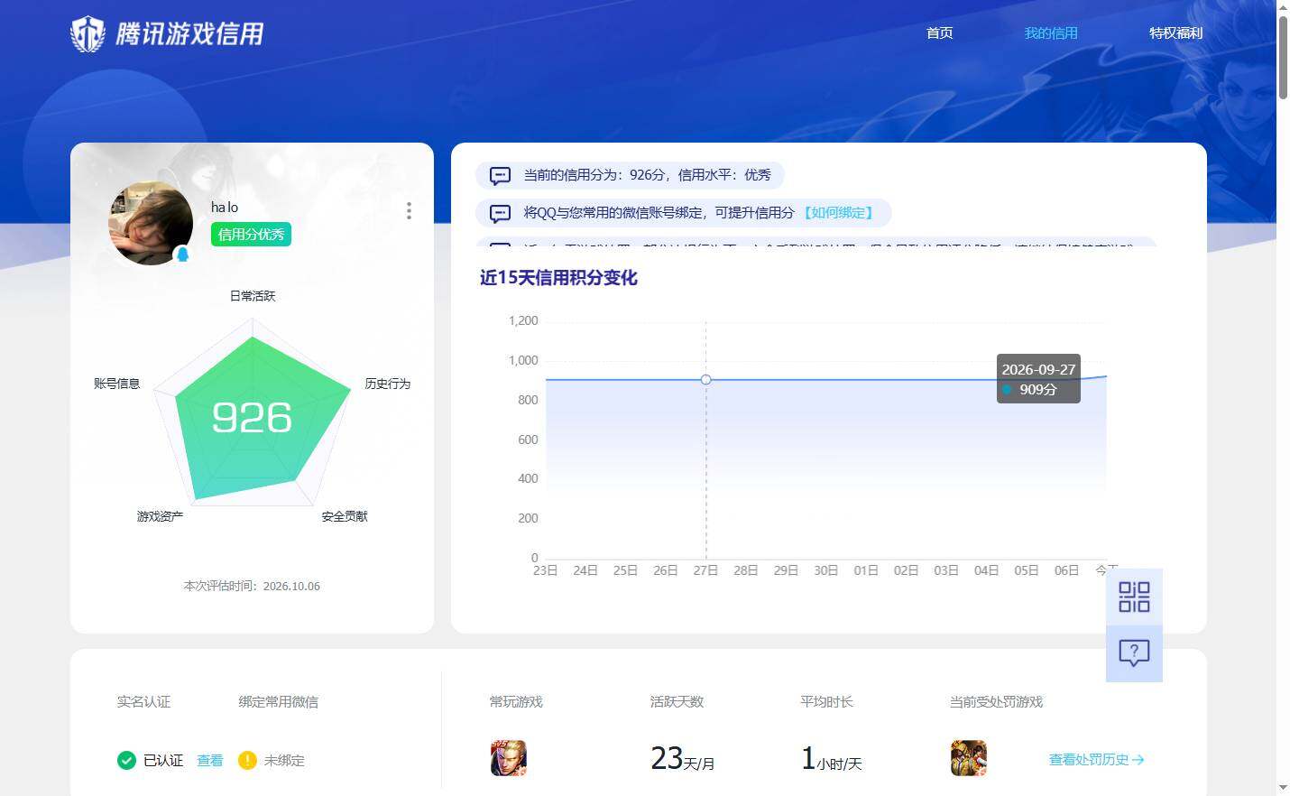
Task: Open the 首页 navigation tab
Action: 939,32
